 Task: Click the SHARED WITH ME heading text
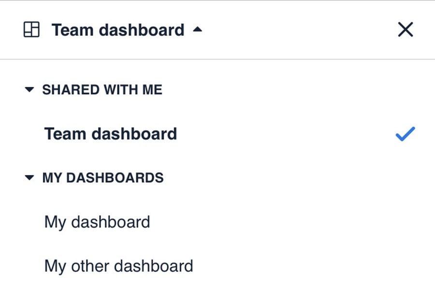102,90
